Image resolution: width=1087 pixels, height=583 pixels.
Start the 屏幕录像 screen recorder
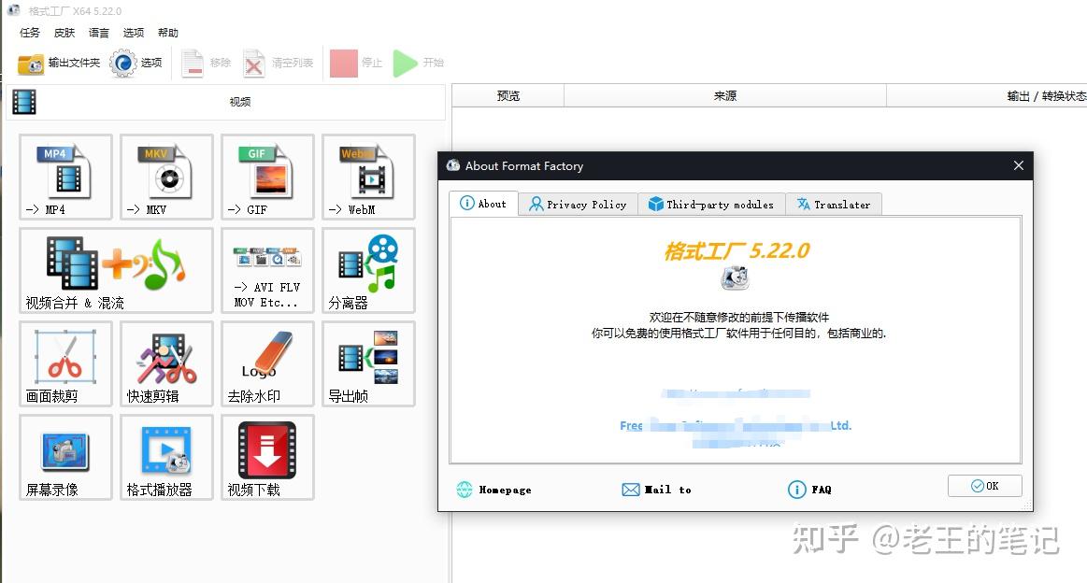point(65,458)
